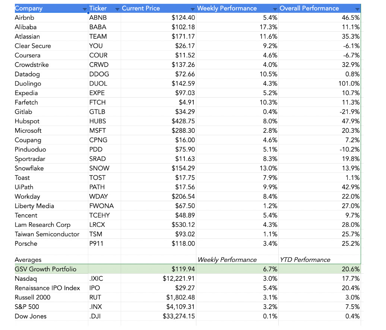
Task: Select the $428.75 price cell
Action: click(158, 121)
